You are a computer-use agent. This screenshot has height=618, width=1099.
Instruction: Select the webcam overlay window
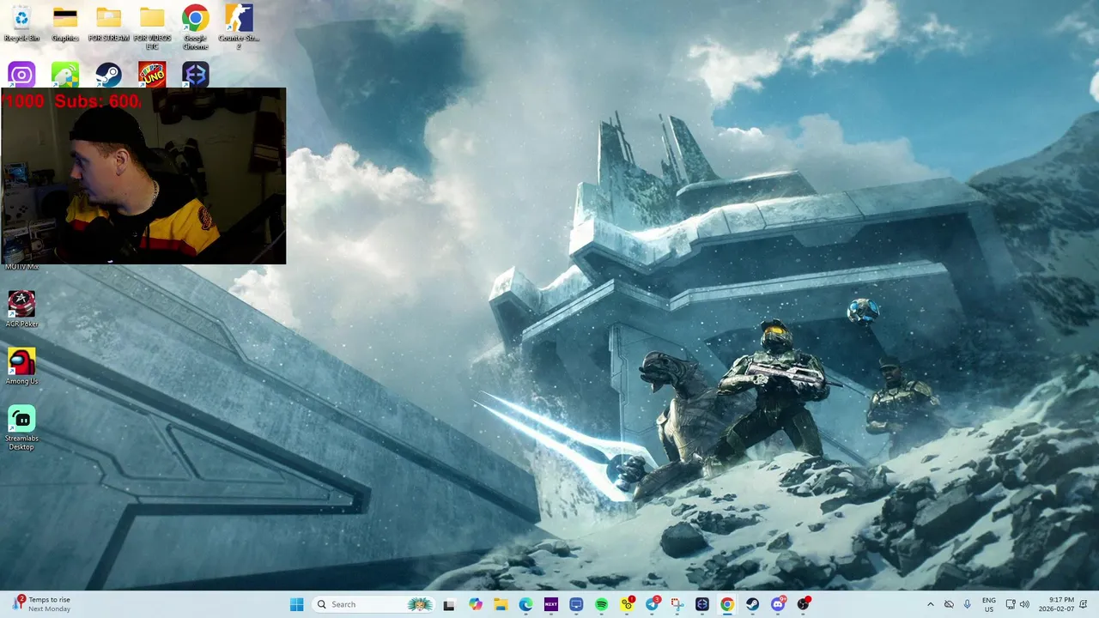tap(143, 176)
